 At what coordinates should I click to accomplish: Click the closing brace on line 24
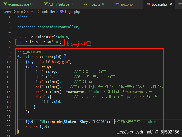click(18, 132)
